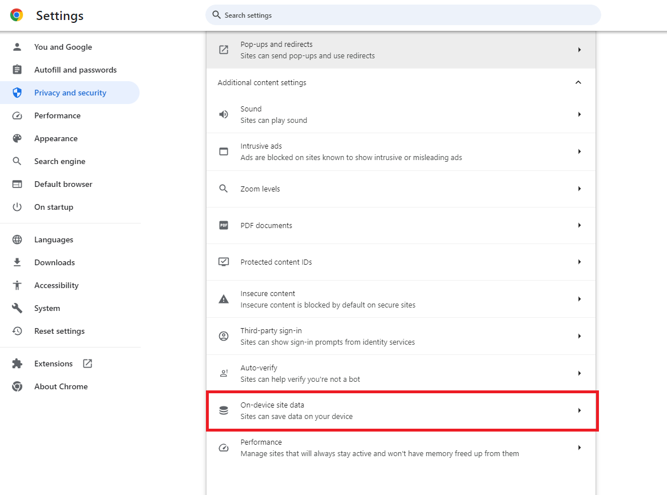
Task: Click the Chrome logo beside Settings title
Action: (x=17, y=15)
